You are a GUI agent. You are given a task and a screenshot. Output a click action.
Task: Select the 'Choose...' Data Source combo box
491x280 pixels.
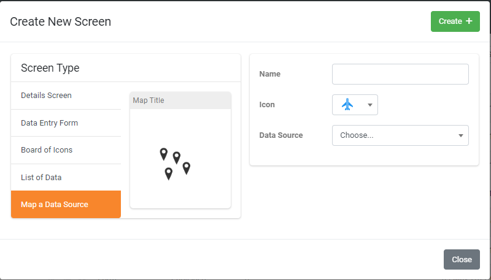click(x=400, y=135)
